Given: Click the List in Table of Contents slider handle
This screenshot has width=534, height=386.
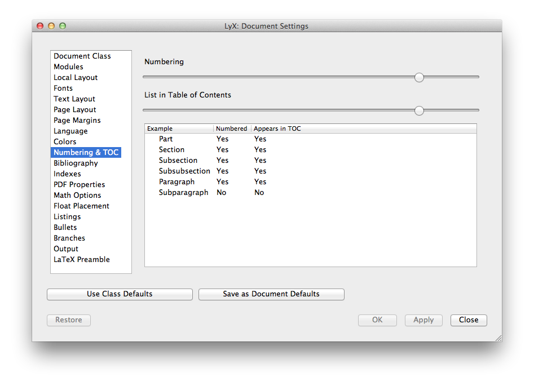Looking at the screenshot, I should (x=419, y=110).
